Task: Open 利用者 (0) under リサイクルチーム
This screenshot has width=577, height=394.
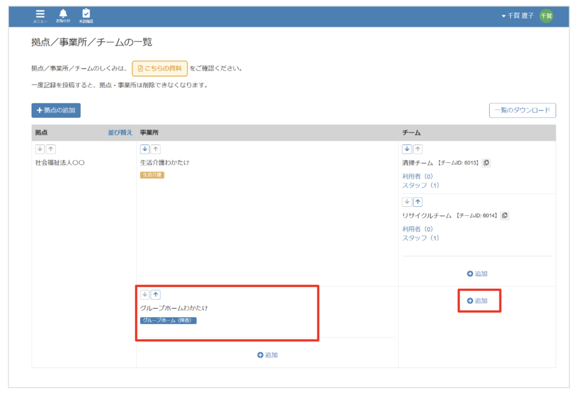Action: point(418,229)
